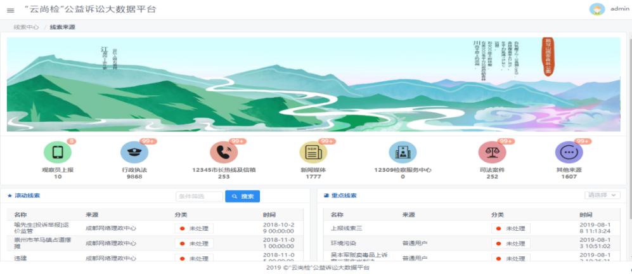
Task: Go to 线索中心 breadcrumb
Action: [x=26, y=27]
